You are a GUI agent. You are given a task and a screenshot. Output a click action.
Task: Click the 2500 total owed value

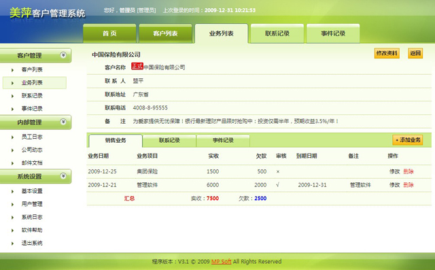(260, 199)
